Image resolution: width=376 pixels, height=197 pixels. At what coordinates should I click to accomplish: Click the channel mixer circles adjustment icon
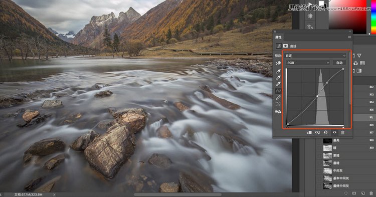point(355,63)
